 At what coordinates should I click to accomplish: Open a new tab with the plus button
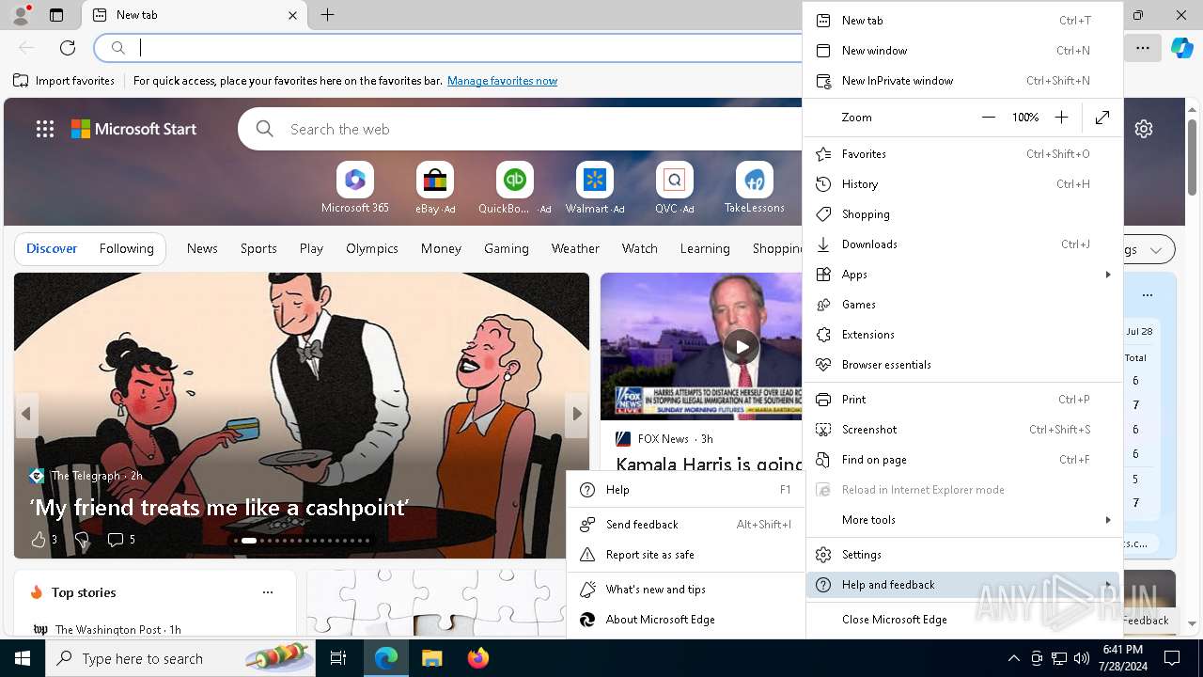[x=327, y=15]
